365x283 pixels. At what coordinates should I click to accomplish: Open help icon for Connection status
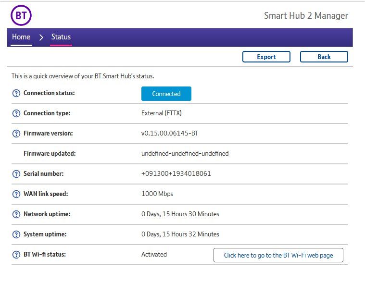(x=16, y=93)
